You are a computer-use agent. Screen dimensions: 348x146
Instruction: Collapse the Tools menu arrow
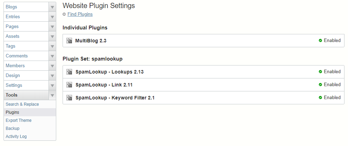point(52,95)
